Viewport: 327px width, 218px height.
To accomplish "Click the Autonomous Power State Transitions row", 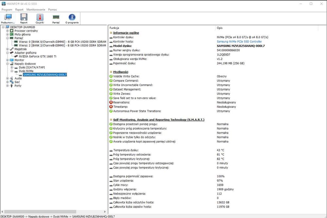I will (217, 111).
